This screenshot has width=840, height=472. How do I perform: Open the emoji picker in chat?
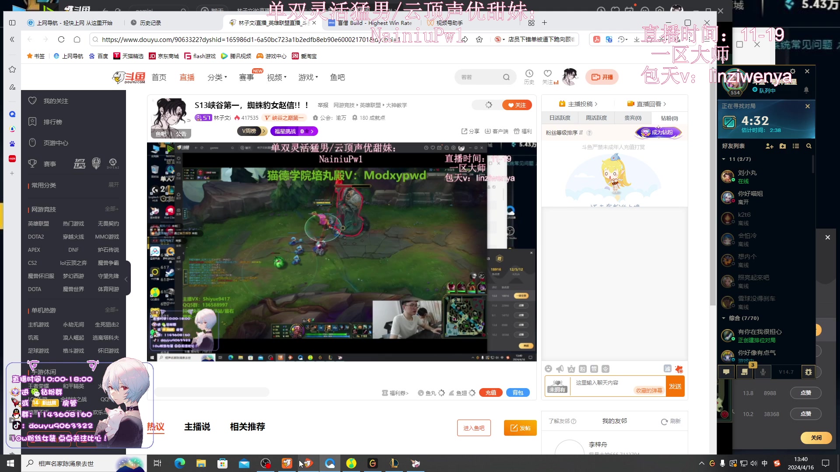pyautogui.click(x=548, y=369)
